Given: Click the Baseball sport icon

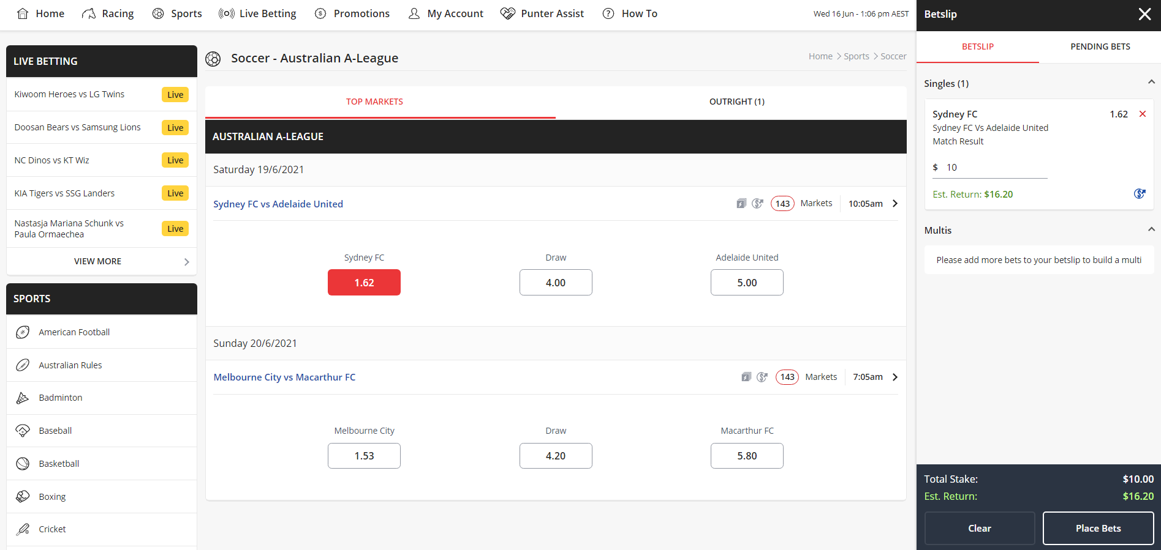Looking at the screenshot, I should [23, 431].
